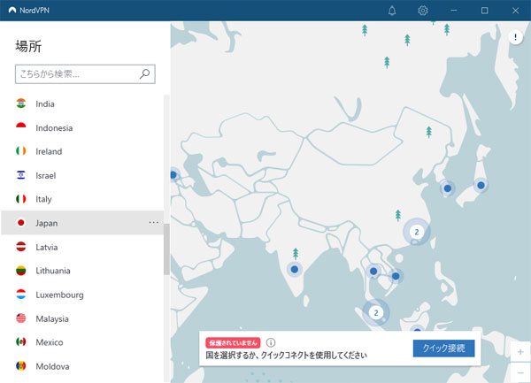Select India in the country list

click(82, 103)
